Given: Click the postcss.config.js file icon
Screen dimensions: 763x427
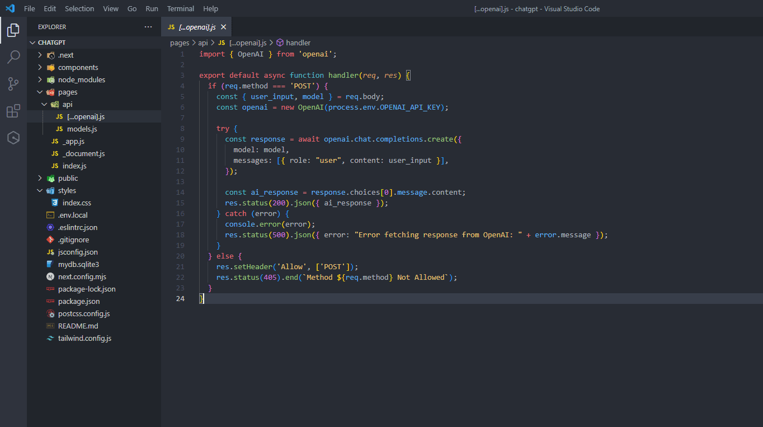Looking at the screenshot, I should pos(50,313).
